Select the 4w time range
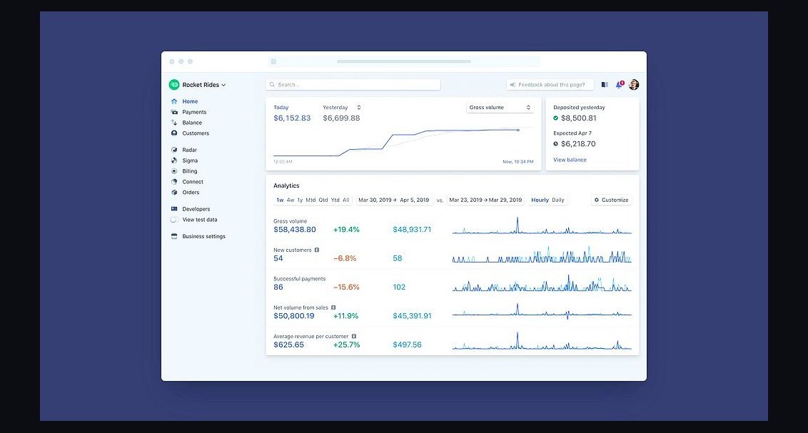 pos(290,200)
